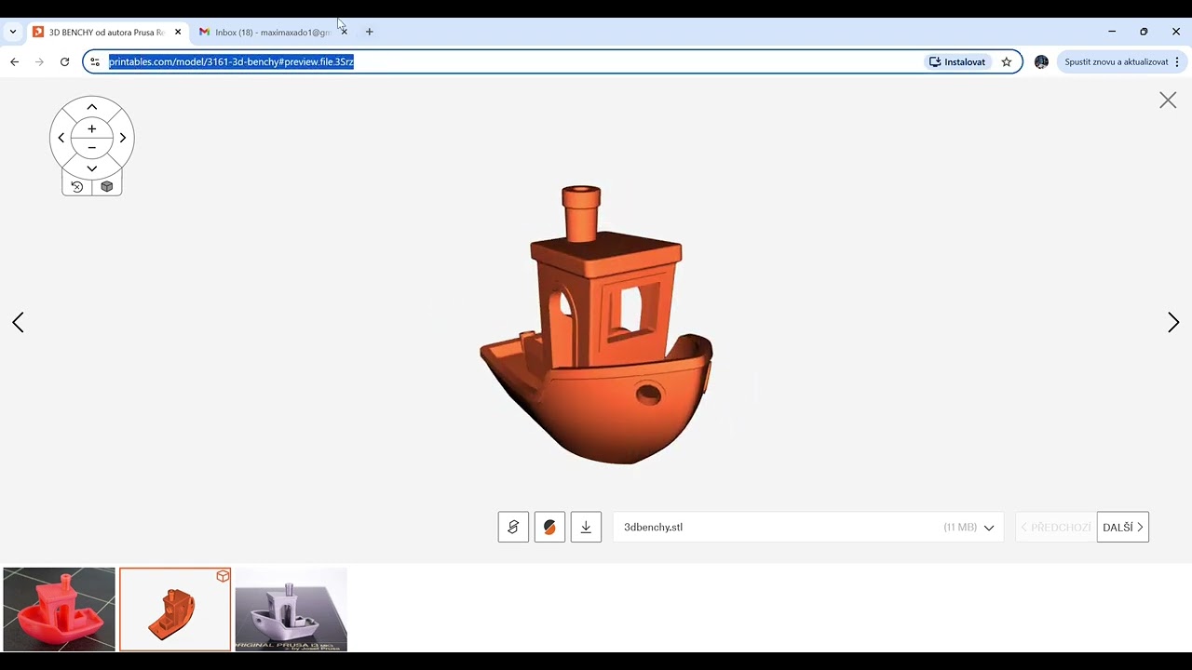1192x670 pixels.
Task: Switch to the 3D BENCHY browser tab
Action: [105, 32]
